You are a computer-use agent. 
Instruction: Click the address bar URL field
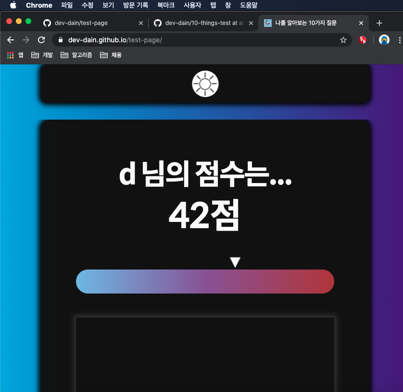pyautogui.click(x=202, y=40)
